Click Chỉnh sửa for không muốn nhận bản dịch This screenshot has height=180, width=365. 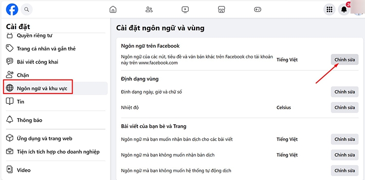(345, 155)
